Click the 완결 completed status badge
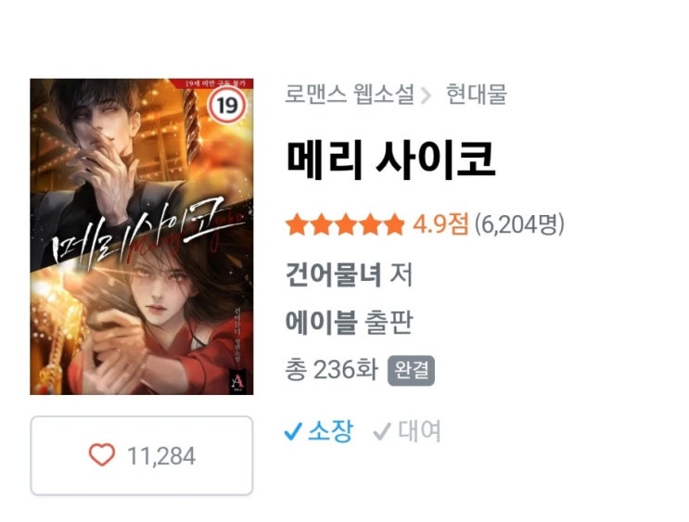Image resolution: width=689 pixels, height=522 pixels. pos(411,371)
